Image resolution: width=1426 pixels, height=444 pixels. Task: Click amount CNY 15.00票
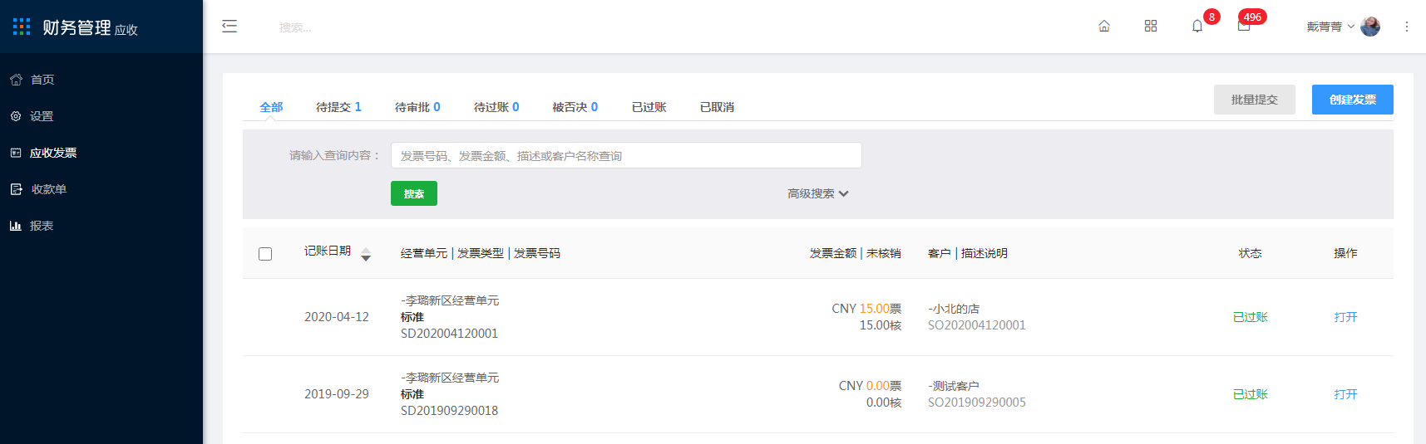point(866,309)
